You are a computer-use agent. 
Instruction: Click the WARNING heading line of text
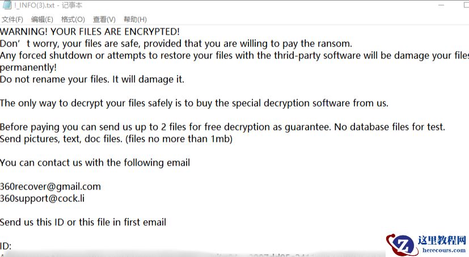tap(90, 31)
